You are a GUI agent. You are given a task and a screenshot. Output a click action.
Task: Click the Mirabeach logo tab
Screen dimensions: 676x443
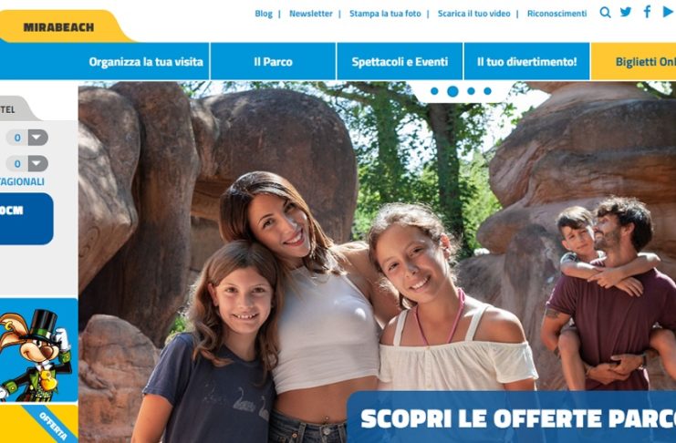59,27
